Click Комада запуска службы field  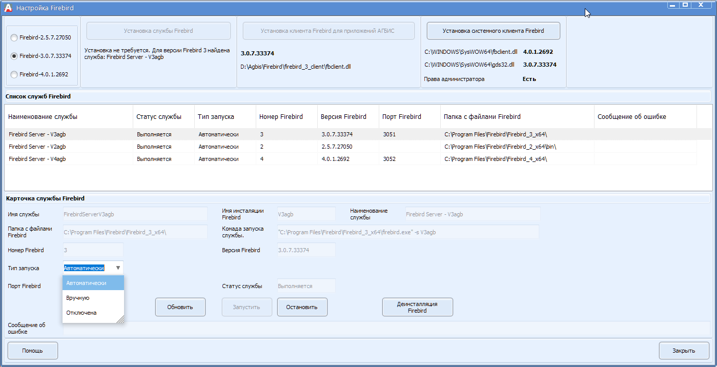coord(408,232)
